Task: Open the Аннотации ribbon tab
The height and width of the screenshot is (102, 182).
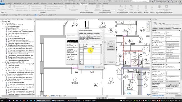Action: click(x=44, y=4)
